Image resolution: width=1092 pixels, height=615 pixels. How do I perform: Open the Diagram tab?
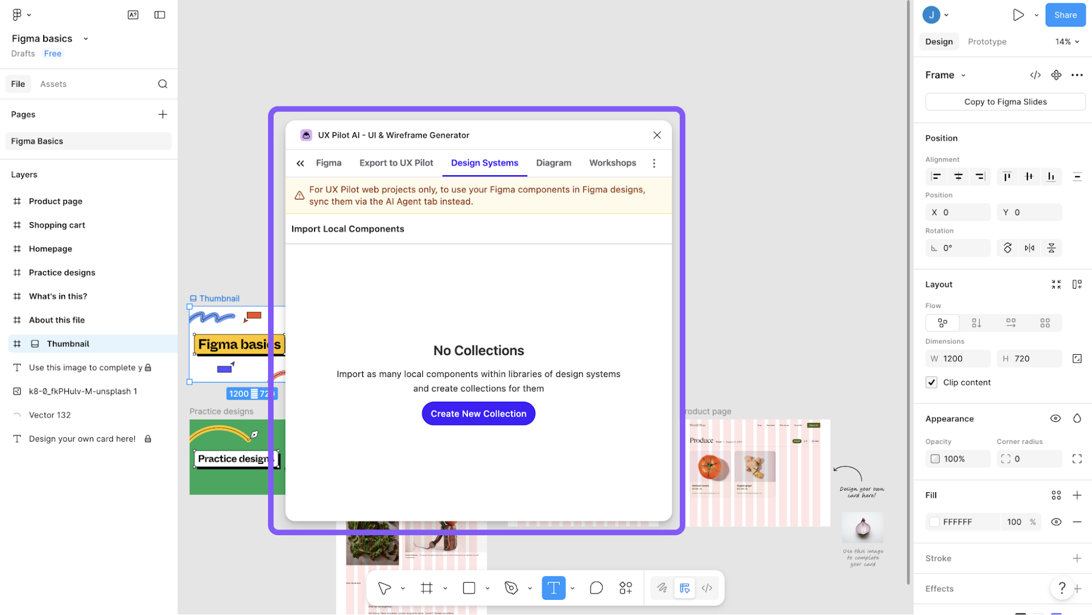[x=553, y=163]
